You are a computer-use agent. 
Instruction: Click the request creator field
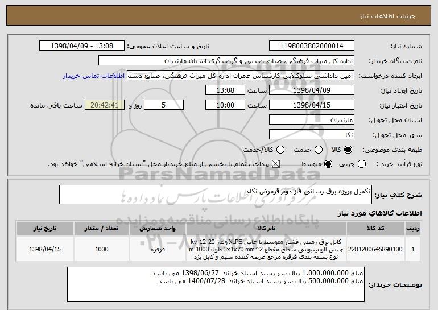(x=241, y=76)
